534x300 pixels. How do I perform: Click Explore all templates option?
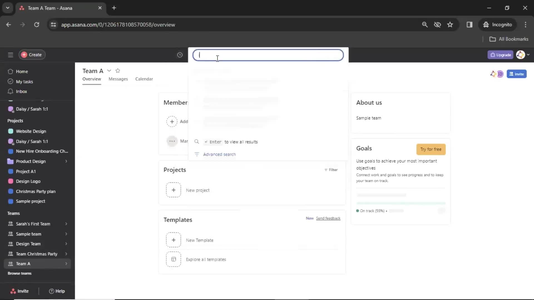(x=206, y=259)
